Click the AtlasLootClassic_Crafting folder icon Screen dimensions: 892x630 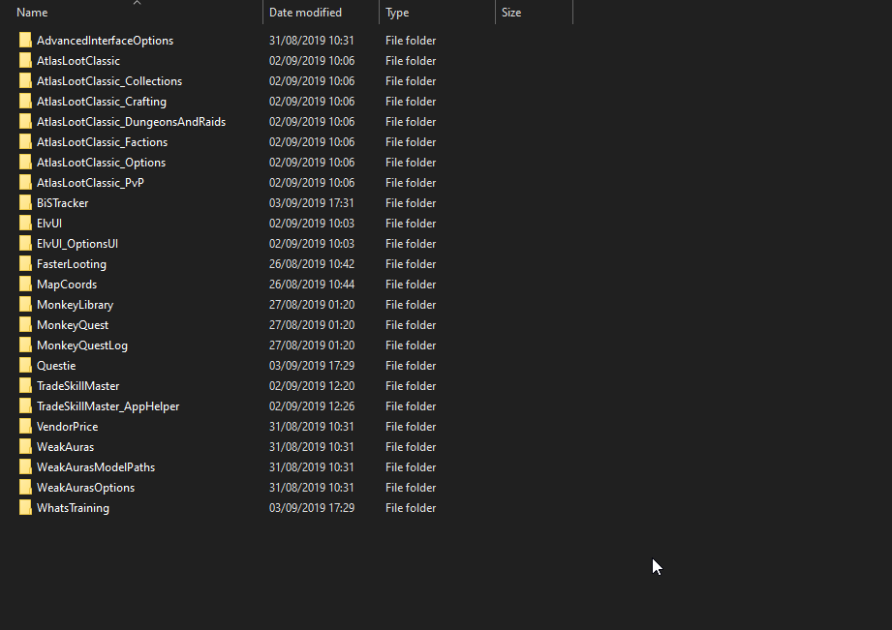point(25,102)
